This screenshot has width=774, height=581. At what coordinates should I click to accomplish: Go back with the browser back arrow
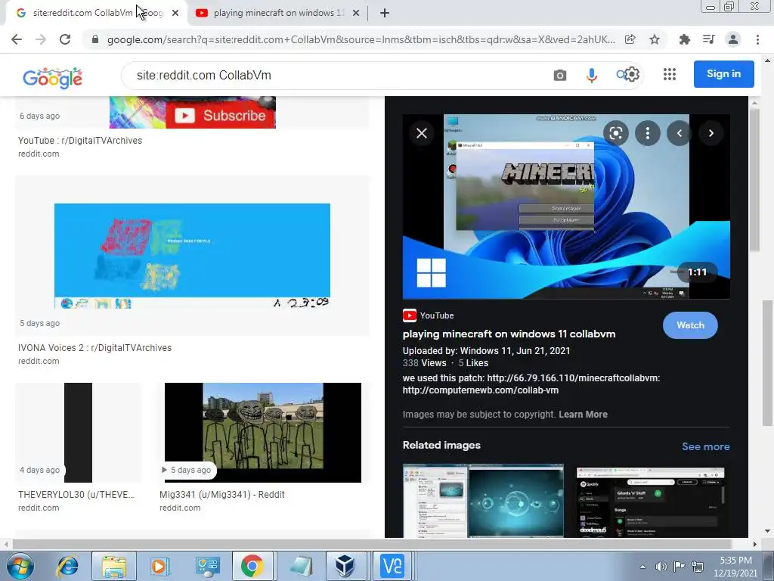coord(17,39)
